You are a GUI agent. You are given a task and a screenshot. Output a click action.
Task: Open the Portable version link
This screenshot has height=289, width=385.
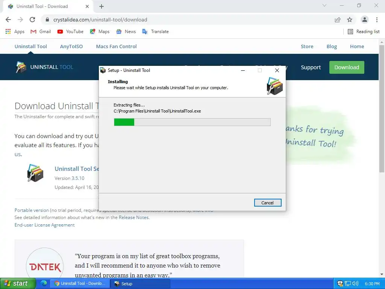[32, 210]
